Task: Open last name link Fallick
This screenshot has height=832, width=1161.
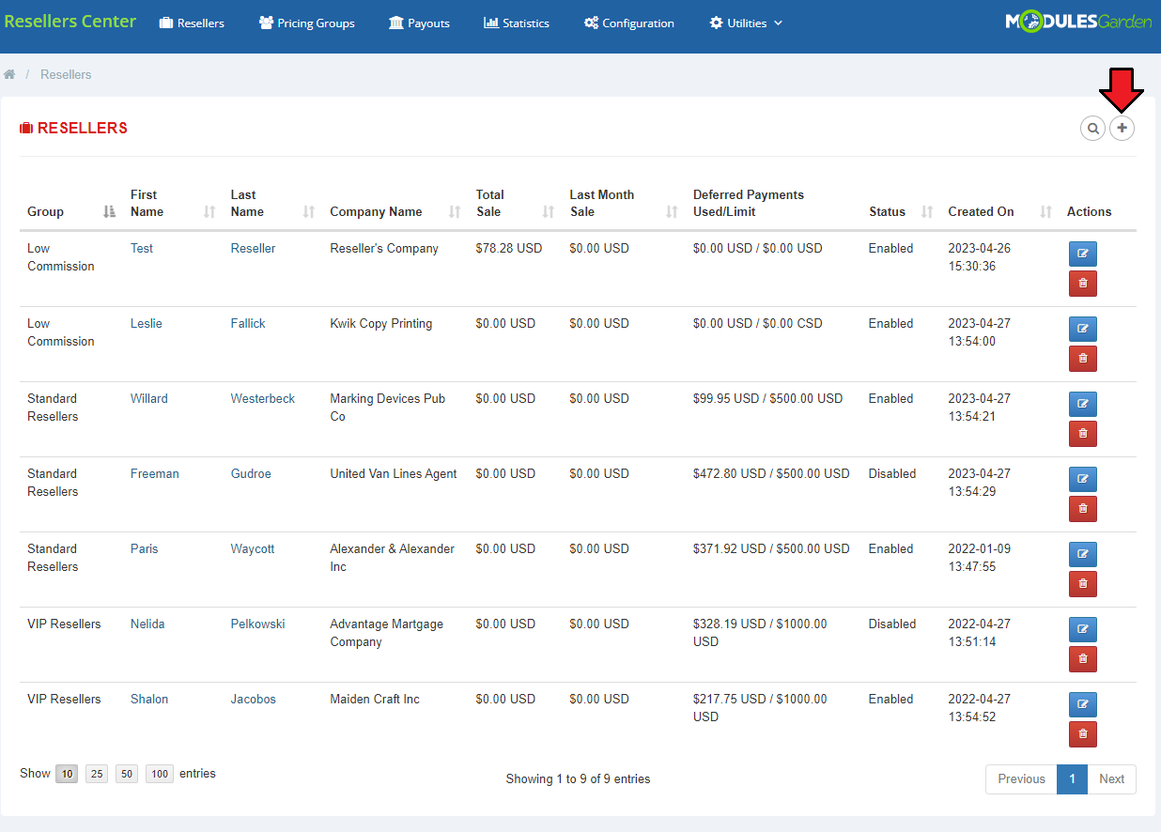Action: tap(248, 323)
